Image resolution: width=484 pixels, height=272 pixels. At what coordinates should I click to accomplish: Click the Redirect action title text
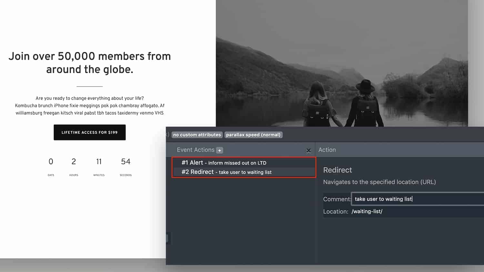(338, 170)
